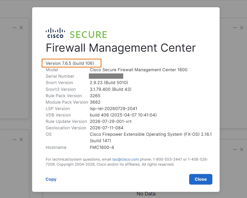The width and height of the screenshot is (247, 198).
Task: Close the upper-right background dashboard widget
Action: (x=242, y=28)
